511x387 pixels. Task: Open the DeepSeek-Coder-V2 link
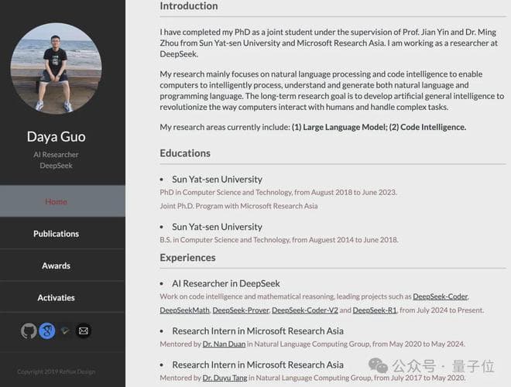coord(304,310)
